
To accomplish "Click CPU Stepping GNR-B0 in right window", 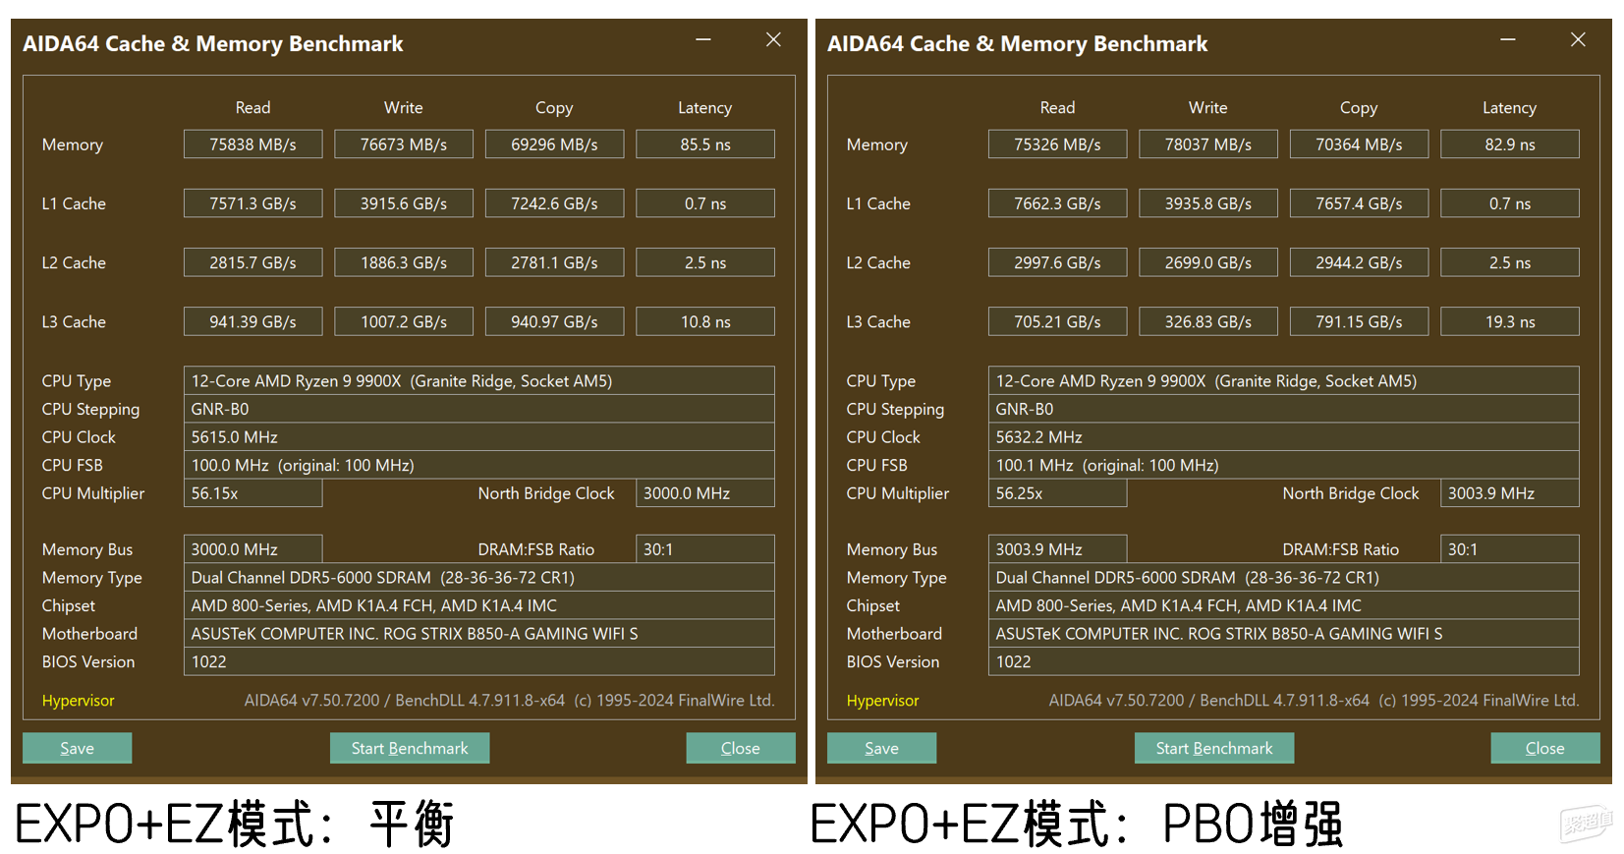I will pos(1283,409).
